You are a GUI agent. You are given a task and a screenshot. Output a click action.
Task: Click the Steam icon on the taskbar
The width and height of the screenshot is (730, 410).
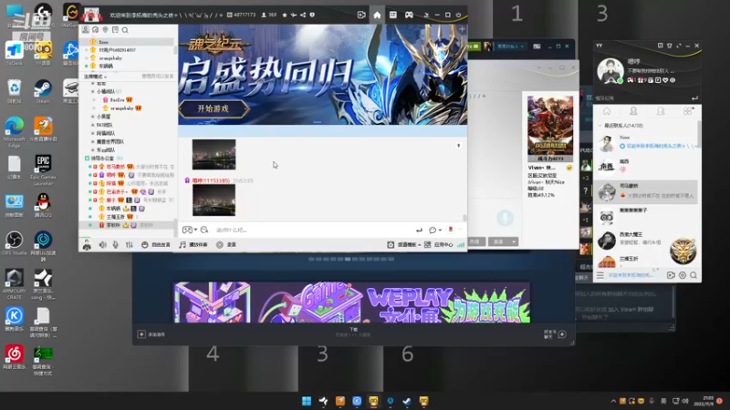406,401
